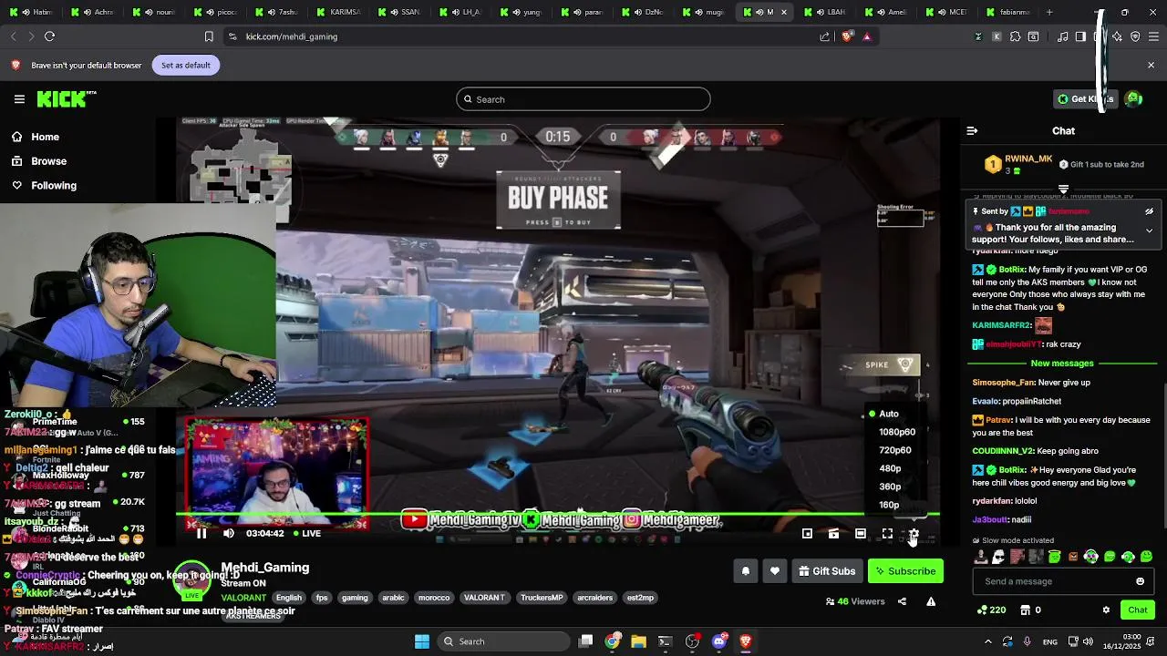This screenshot has width=1167, height=656.
Task: Click the English tag
Action: tap(288, 598)
